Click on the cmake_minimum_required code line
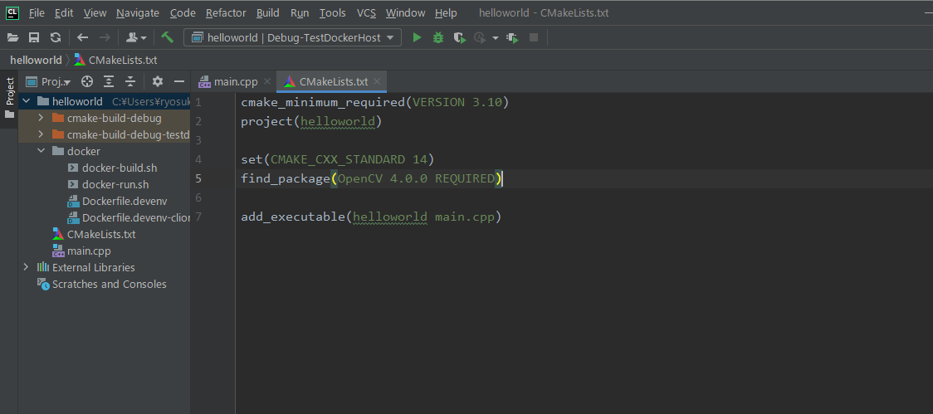The height and width of the screenshot is (414, 933). pos(375,102)
